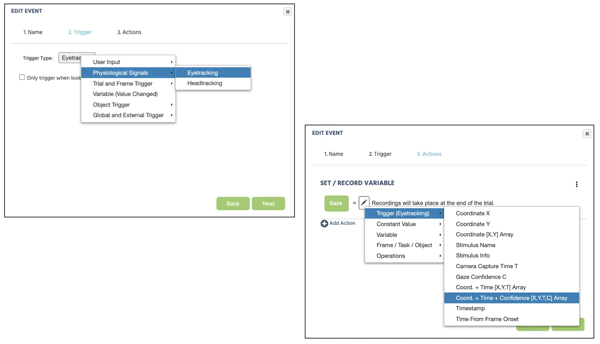Select Time From Frame Onset
Viewport: 600px width, 344px height.
(x=511, y=319)
